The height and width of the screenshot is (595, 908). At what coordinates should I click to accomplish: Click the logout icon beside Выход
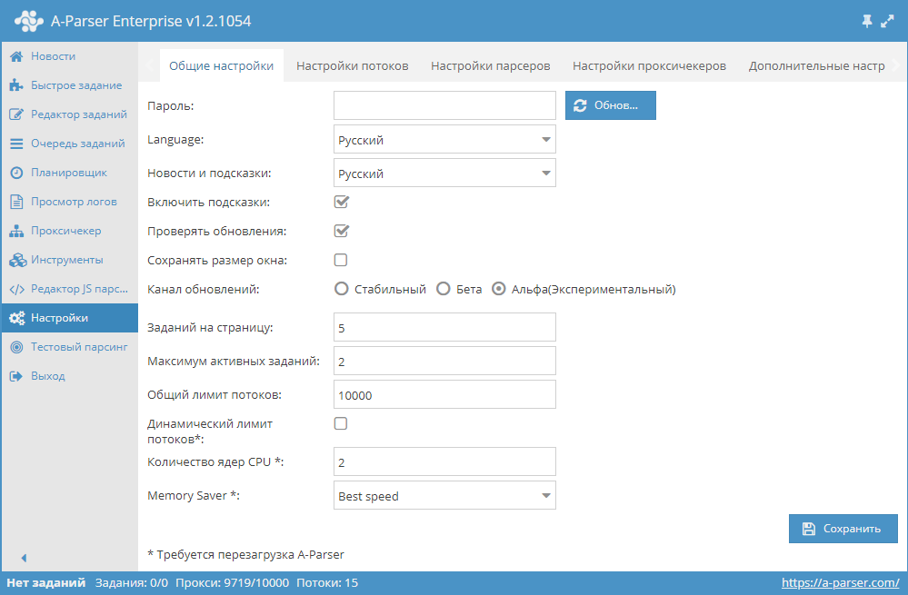(x=16, y=376)
